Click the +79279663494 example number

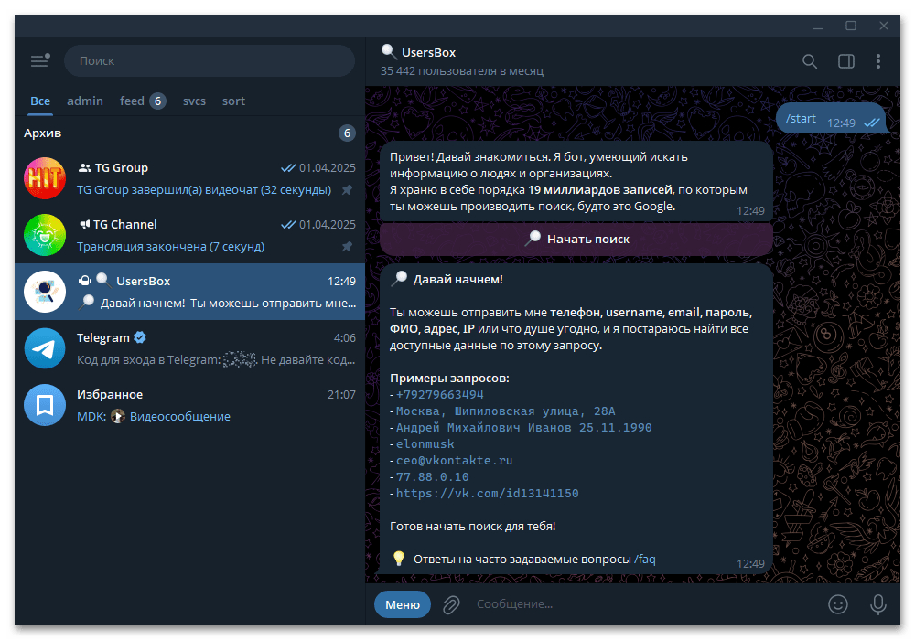(440, 395)
